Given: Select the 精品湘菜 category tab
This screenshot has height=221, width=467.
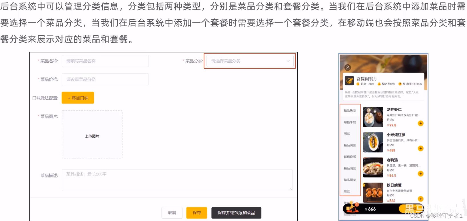Looking at the screenshot, I should (x=350, y=168).
